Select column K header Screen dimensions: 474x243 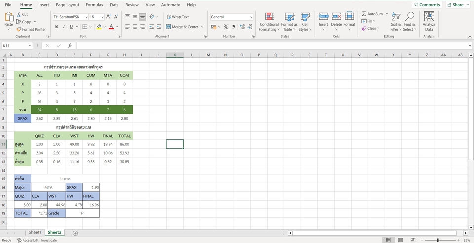[175, 55]
